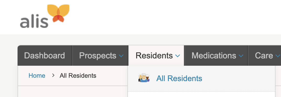
Task: Open All Residents link in dropdown menu
Action: coord(179,78)
